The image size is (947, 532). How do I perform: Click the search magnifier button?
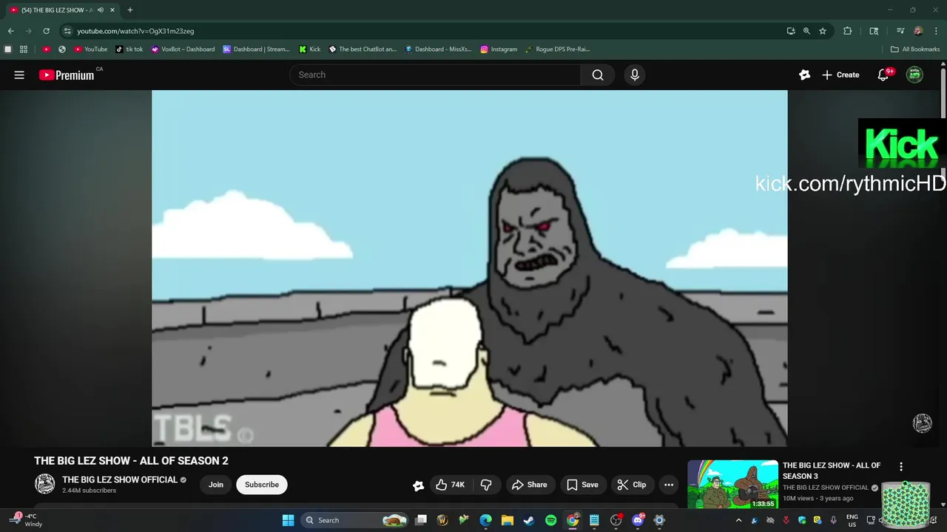pos(598,75)
